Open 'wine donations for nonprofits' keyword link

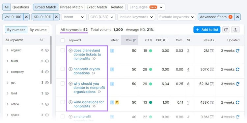point(89,104)
